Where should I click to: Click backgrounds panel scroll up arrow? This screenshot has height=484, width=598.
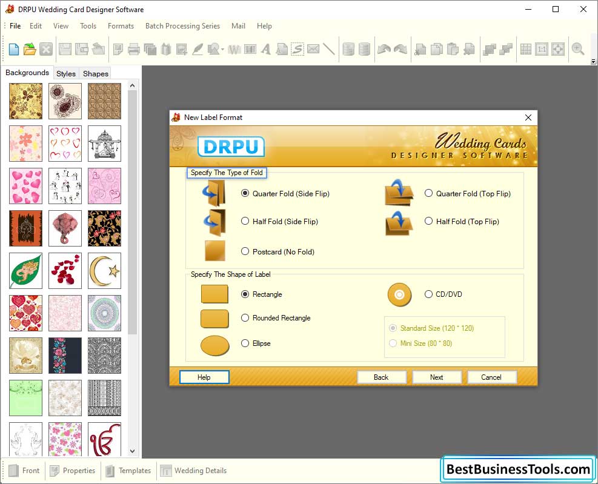point(132,85)
